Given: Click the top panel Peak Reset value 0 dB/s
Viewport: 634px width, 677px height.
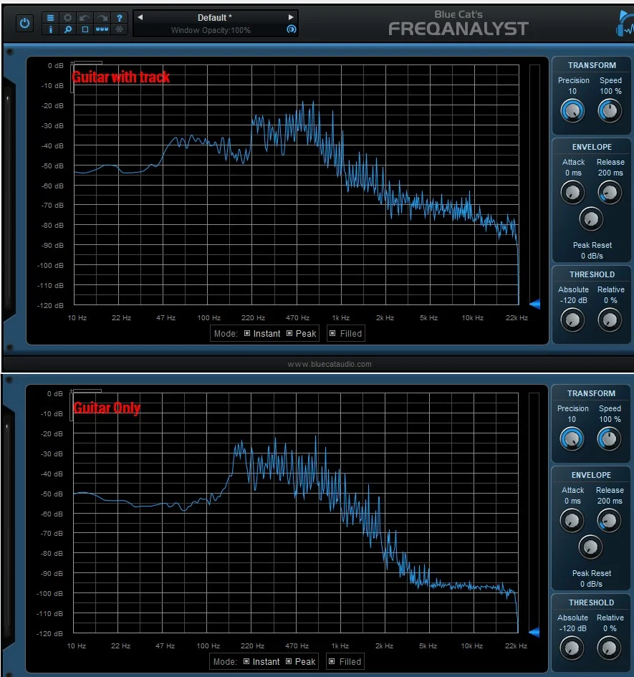Looking at the screenshot, I should pyautogui.click(x=592, y=256).
